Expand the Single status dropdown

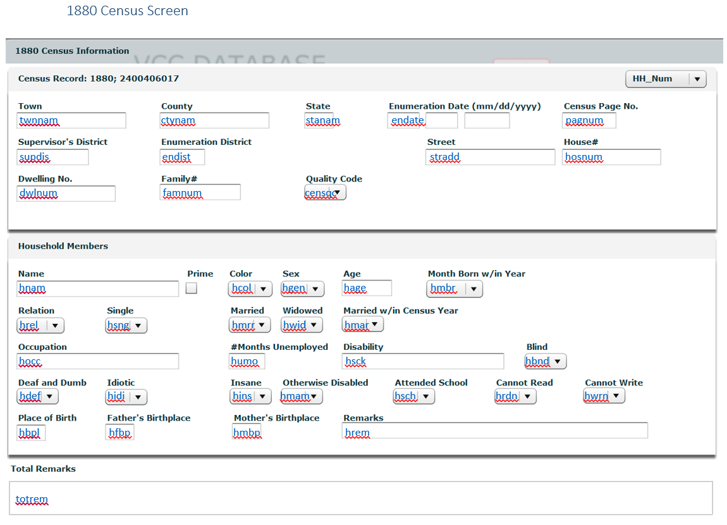tap(126, 326)
